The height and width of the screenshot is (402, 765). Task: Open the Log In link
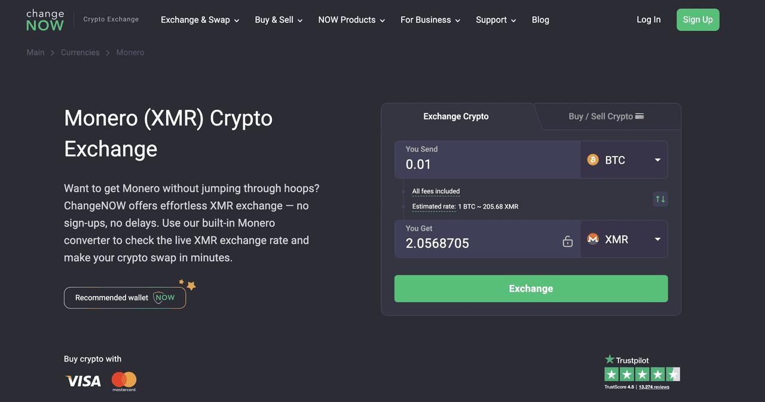coord(648,20)
